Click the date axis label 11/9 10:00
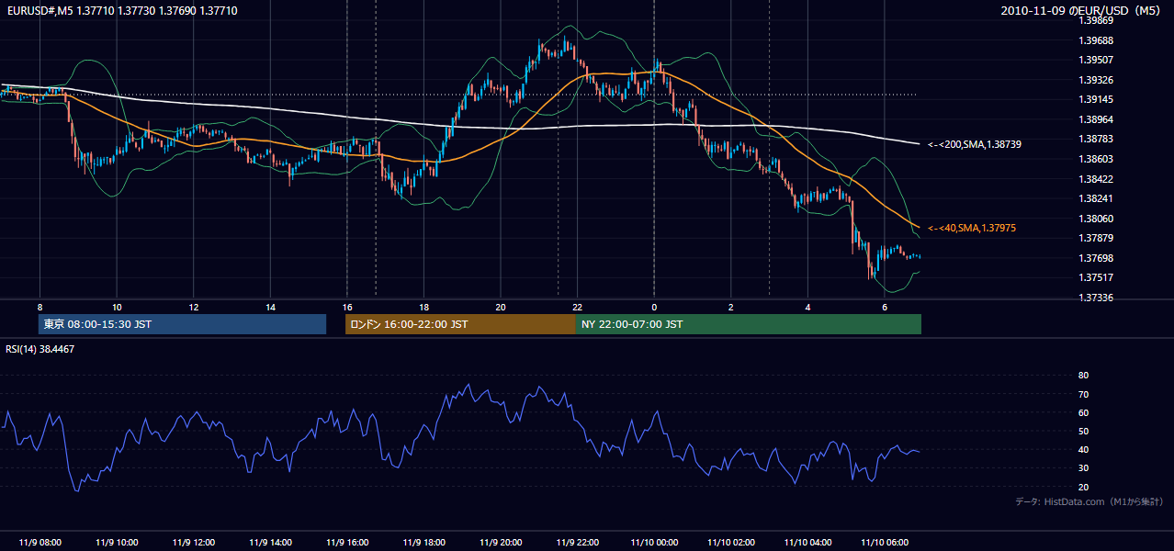Image resolution: width=1174 pixels, height=551 pixels. point(117,543)
